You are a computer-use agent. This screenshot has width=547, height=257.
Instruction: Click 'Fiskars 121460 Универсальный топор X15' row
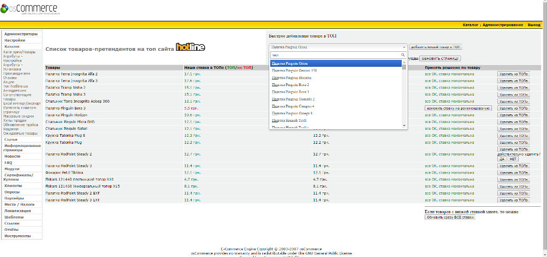[293, 186]
